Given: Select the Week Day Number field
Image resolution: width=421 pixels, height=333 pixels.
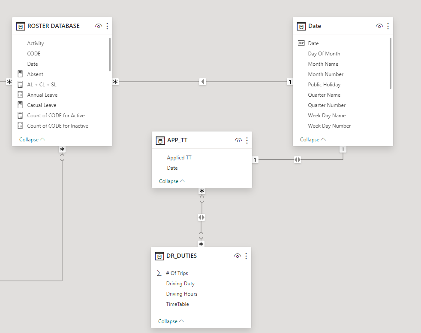Looking at the screenshot, I should (329, 126).
